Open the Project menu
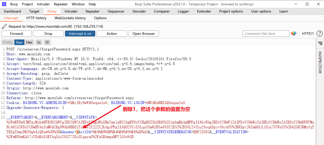The width and height of the screenshot is (324, 145). coord(27,4)
